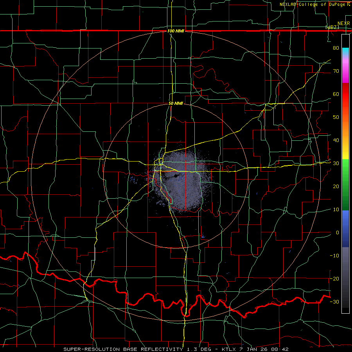Image resolution: width=352 pixels, height=352 pixels.
Task: Click the 20 value on dBZ scale
Action: point(336,186)
